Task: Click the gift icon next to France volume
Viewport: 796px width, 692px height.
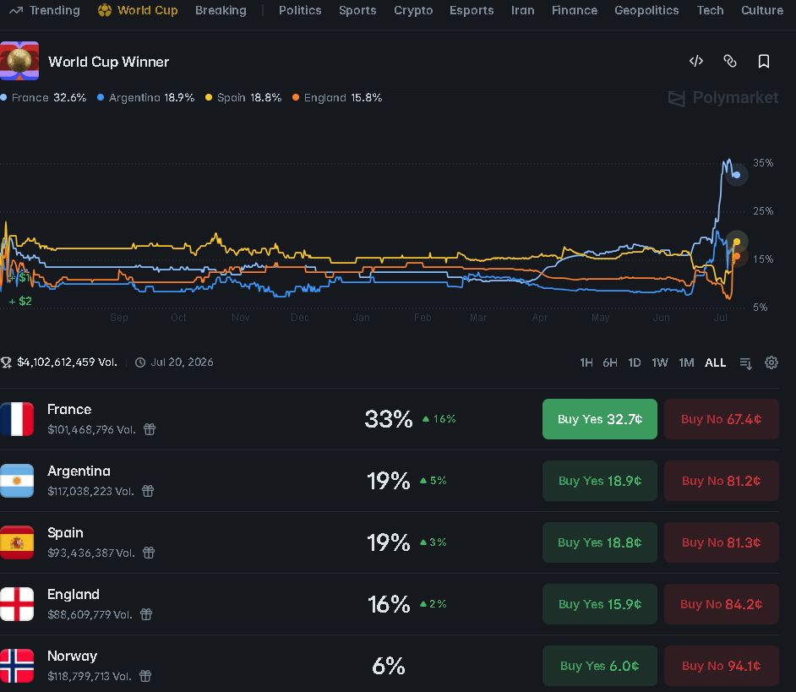Action: [150, 429]
